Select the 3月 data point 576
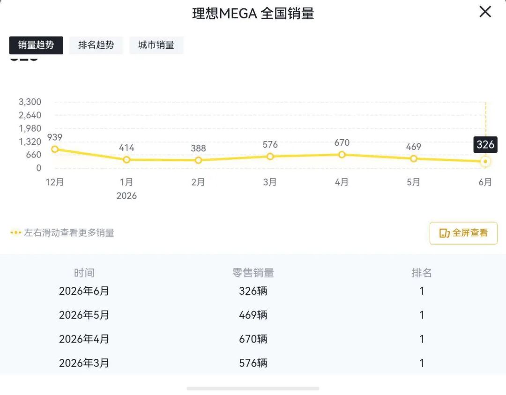This screenshot has height=395, width=506. pos(270,157)
